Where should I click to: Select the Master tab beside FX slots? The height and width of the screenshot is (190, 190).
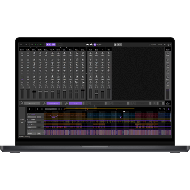[x=168, y=103]
